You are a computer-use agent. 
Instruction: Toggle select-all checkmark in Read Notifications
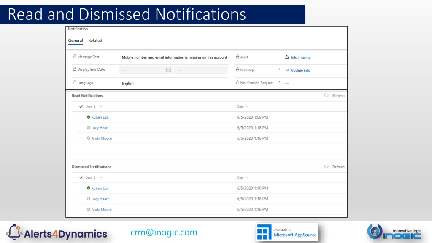81,107
